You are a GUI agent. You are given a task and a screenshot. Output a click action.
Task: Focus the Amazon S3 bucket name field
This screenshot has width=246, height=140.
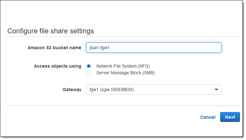pyautogui.click(x=154, y=48)
